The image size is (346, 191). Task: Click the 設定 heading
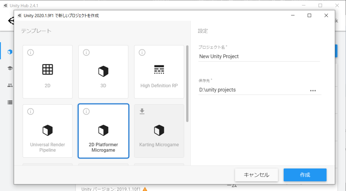click(x=203, y=31)
